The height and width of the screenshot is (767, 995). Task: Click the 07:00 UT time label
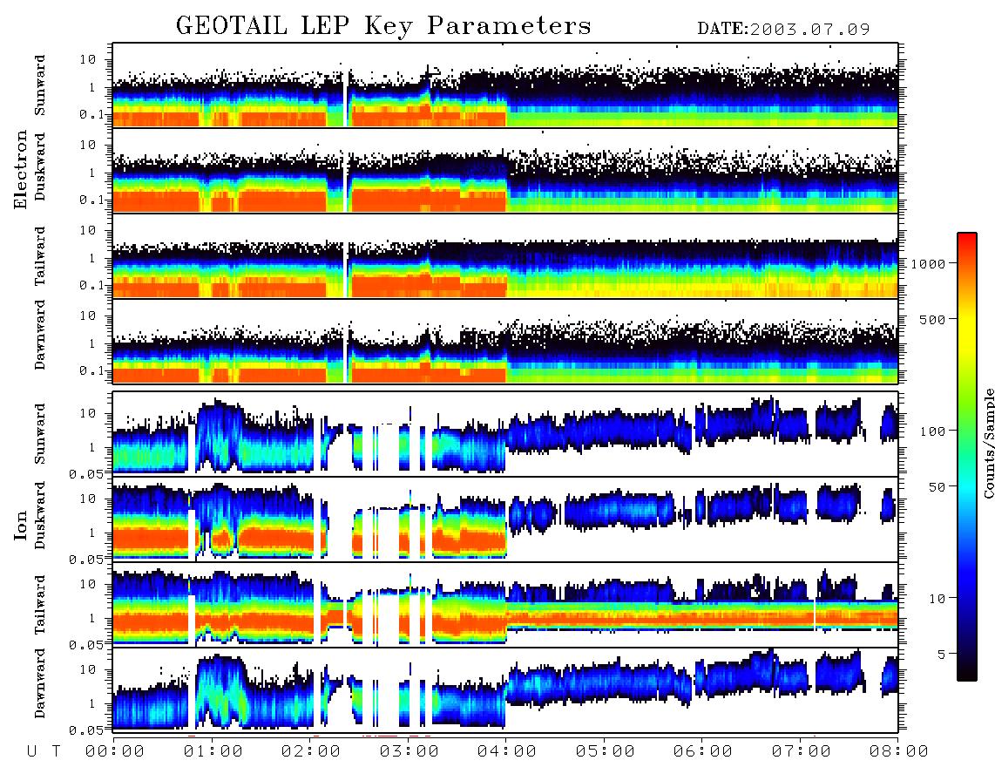point(802,751)
